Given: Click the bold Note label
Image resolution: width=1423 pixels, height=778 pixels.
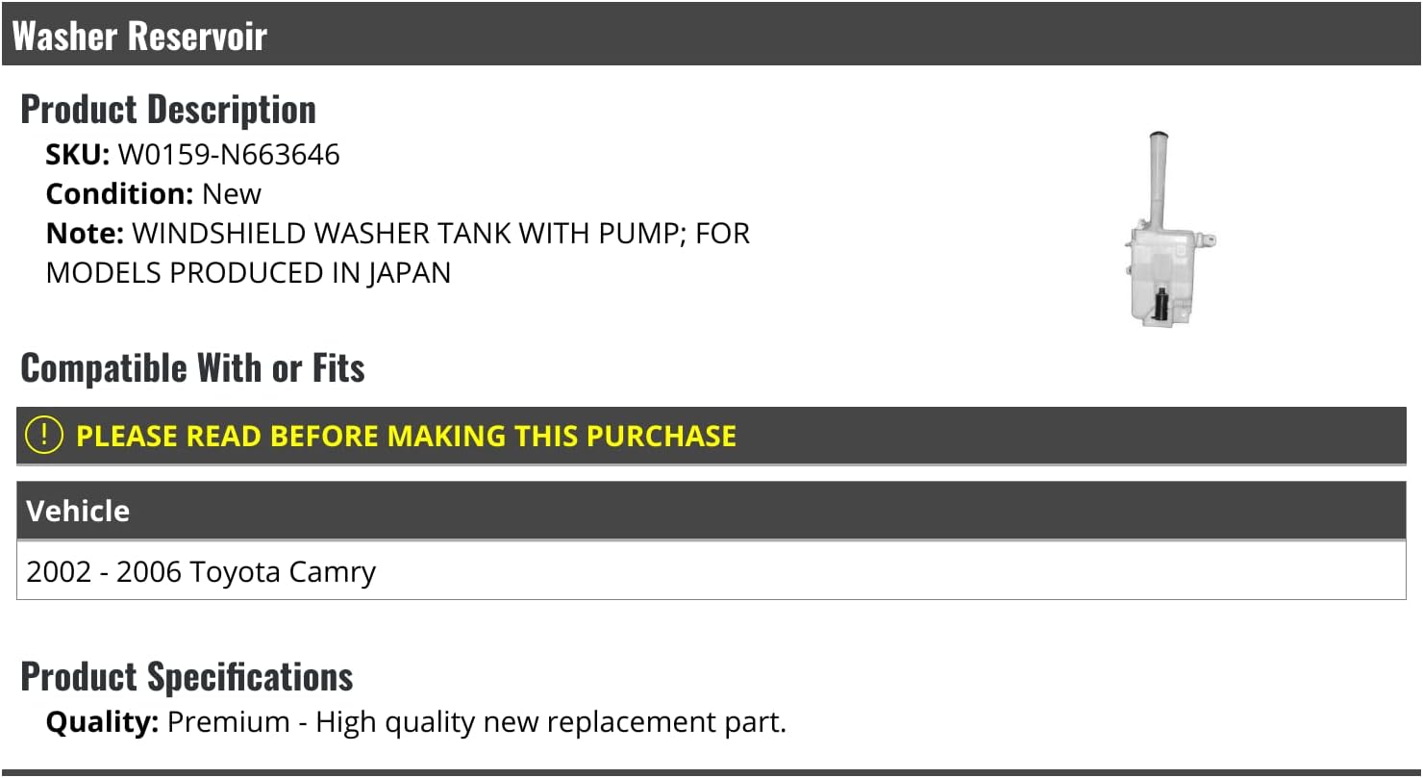Looking at the screenshot, I should (85, 234).
